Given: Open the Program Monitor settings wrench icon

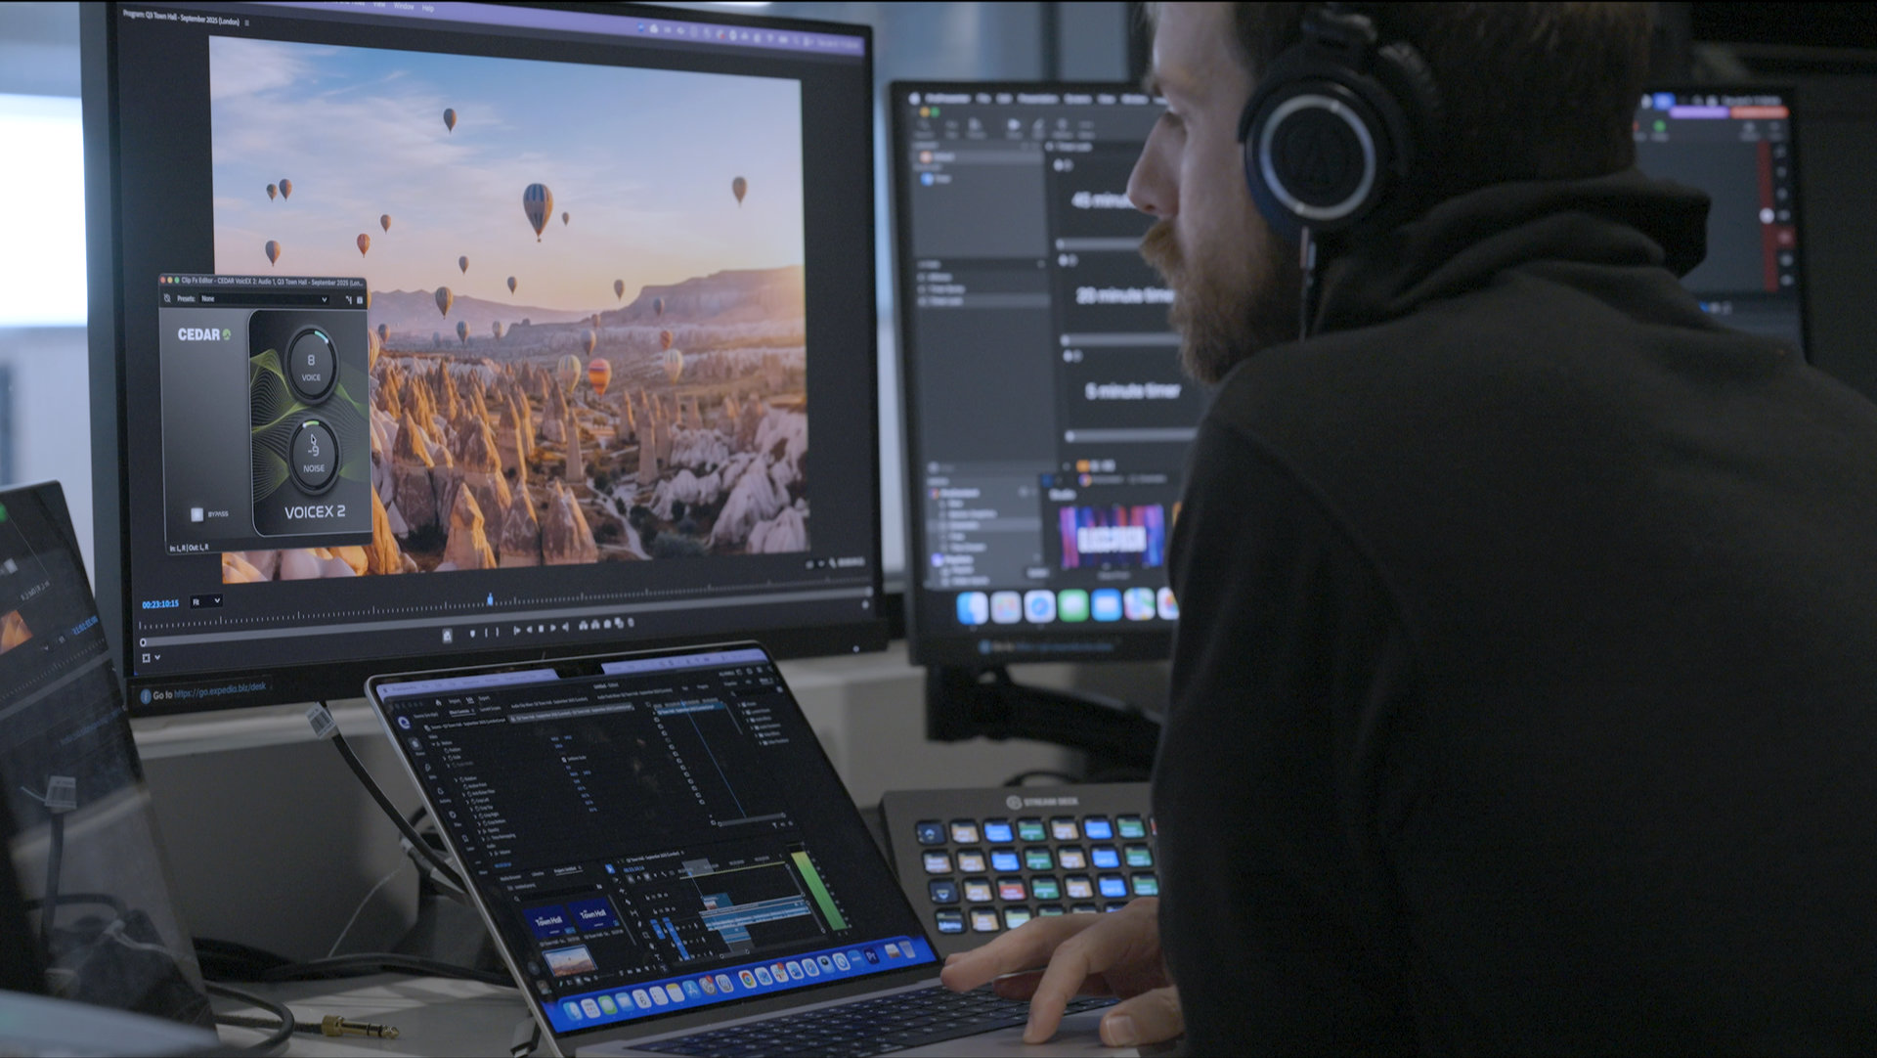Looking at the screenshot, I should coord(832,563).
